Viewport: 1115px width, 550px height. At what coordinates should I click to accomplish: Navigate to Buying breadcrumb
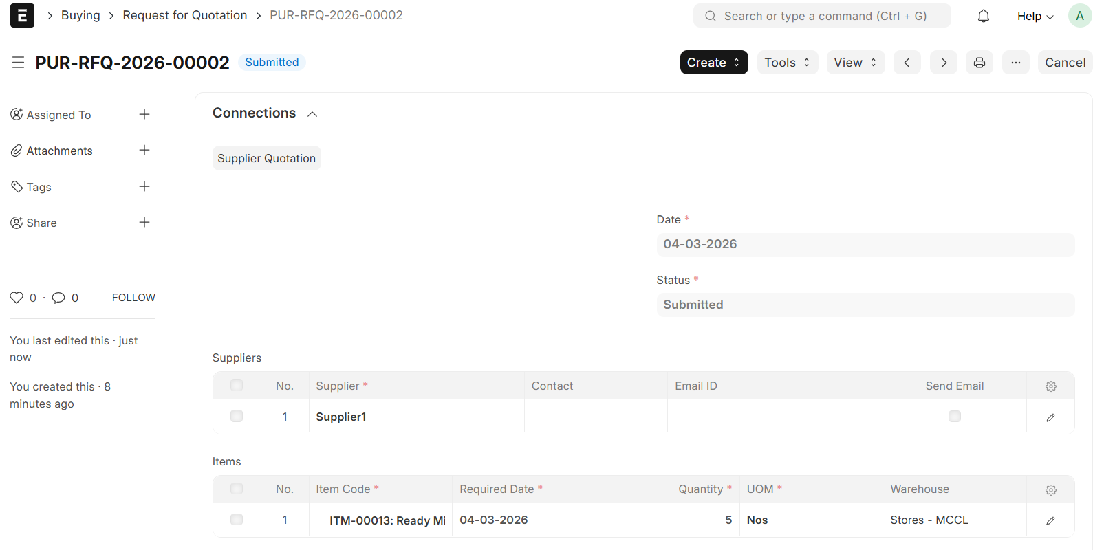pyautogui.click(x=80, y=15)
